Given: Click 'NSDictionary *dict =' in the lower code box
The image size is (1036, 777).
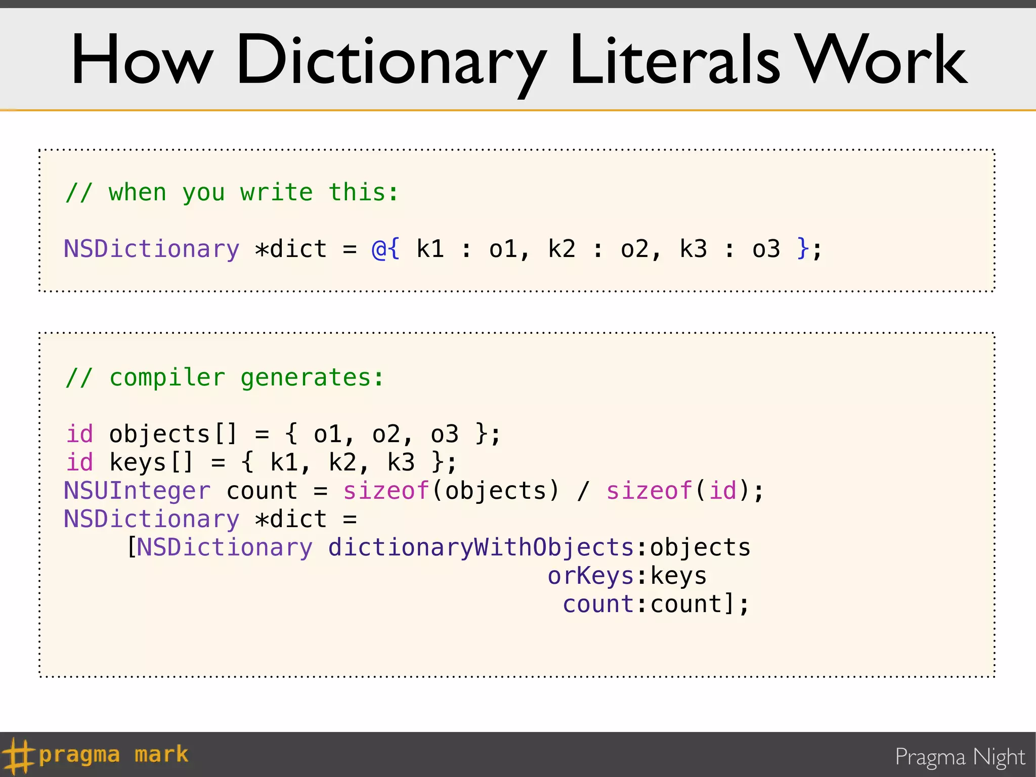Looking at the screenshot, I should pyautogui.click(x=210, y=519).
